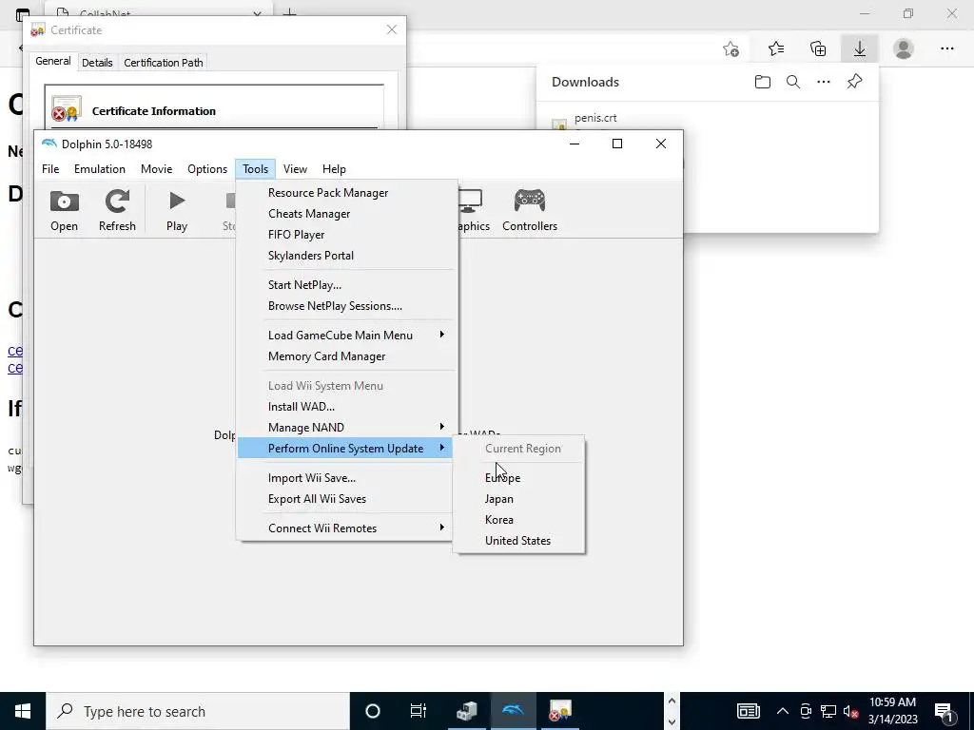Toggle Edge Downloads toolbar button
974x730 pixels.
coord(860,48)
